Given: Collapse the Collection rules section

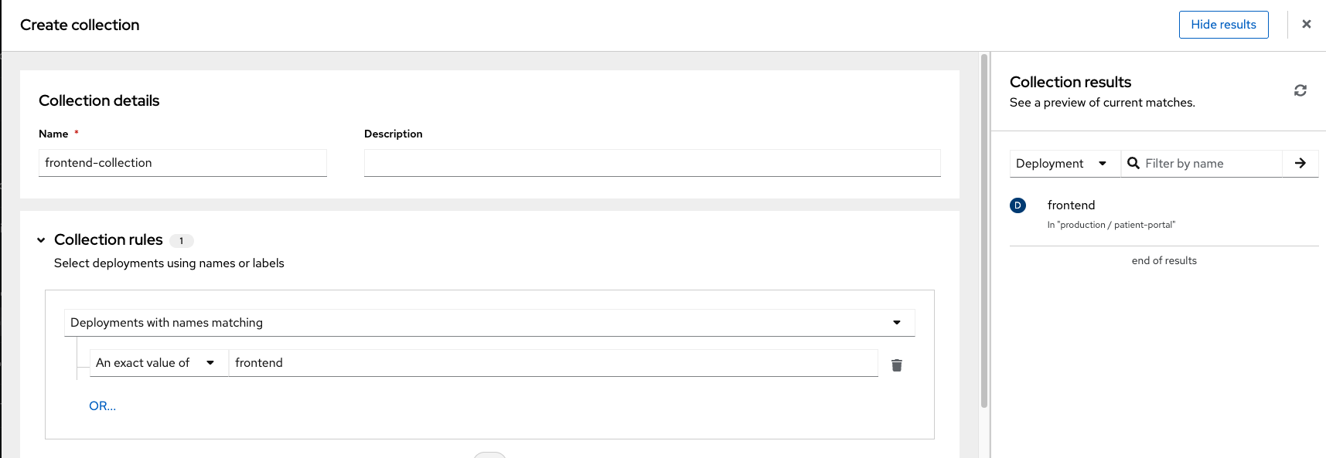Looking at the screenshot, I should click(x=41, y=240).
